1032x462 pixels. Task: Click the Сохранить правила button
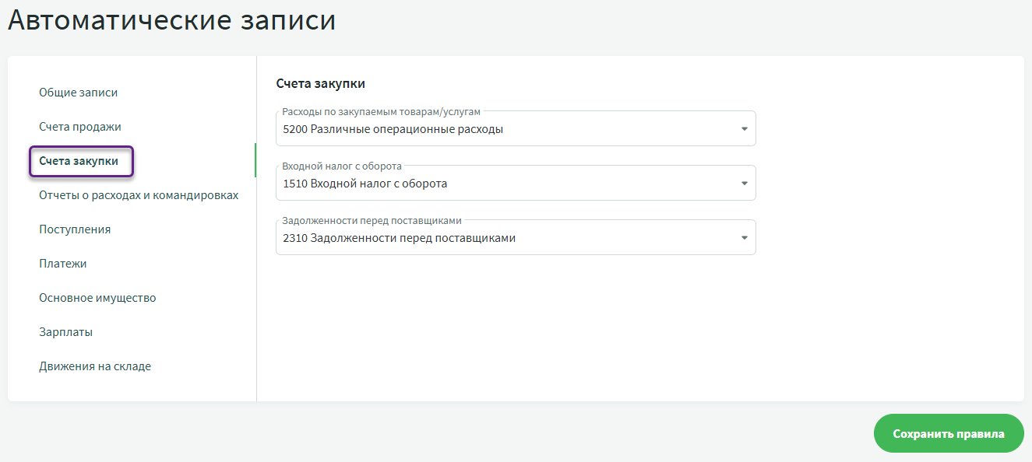pos(948,434)
